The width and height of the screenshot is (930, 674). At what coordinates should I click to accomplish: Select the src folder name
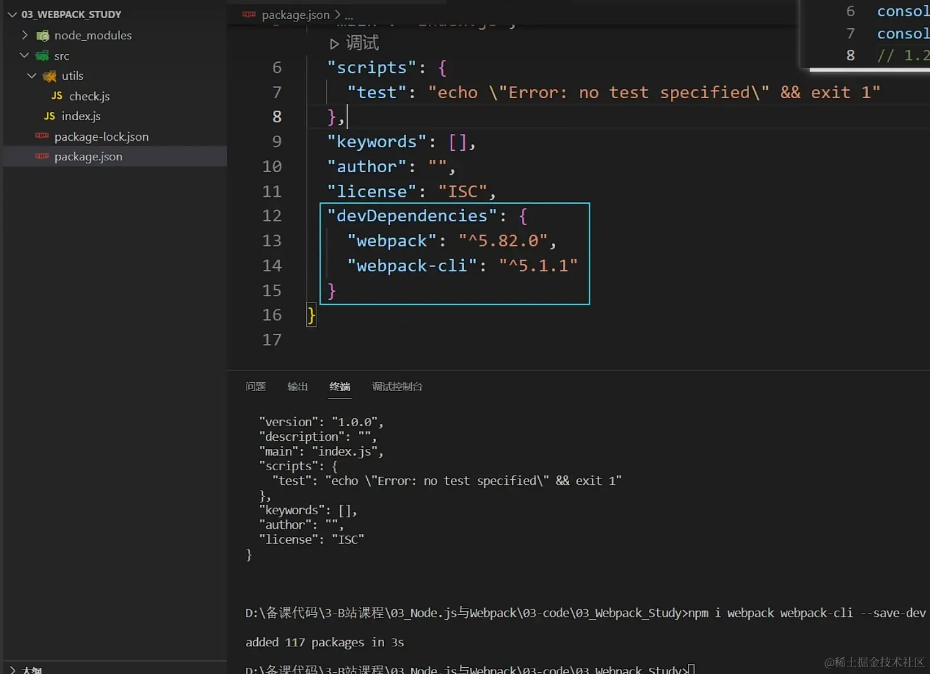coord(62,56)
